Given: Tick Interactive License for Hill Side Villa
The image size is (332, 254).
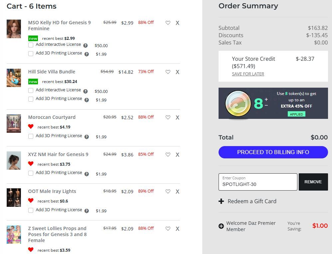Looking at the screenshot, I should click(x=31, y=90).
